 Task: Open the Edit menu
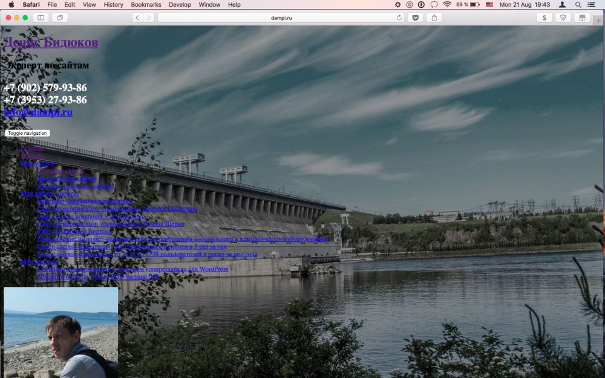pyautogui.click(x=70, y=5)
